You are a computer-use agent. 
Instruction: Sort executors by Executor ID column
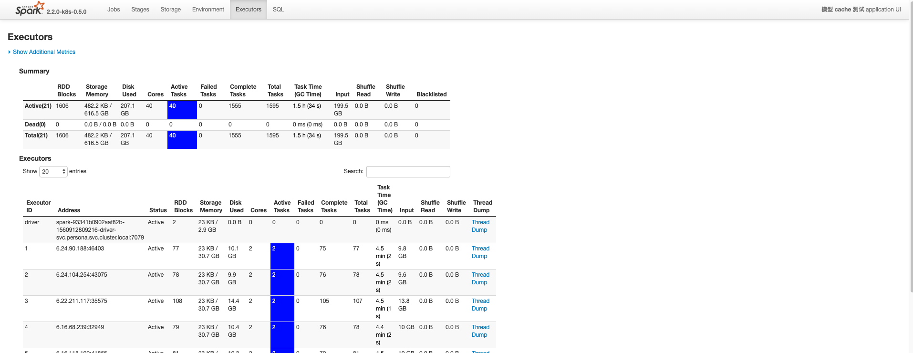pyautogui.click(x=38, y=207)
